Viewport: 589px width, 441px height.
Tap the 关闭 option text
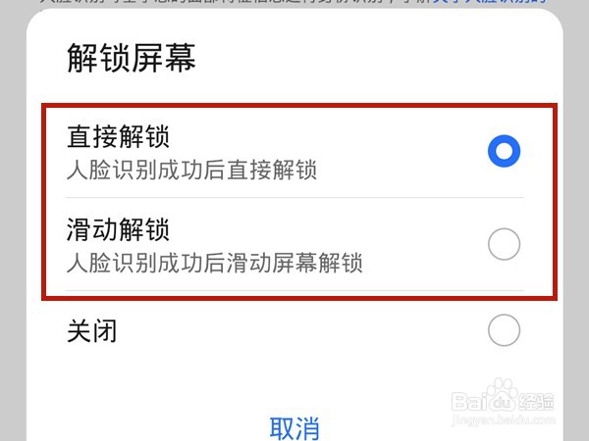point(91,330)
